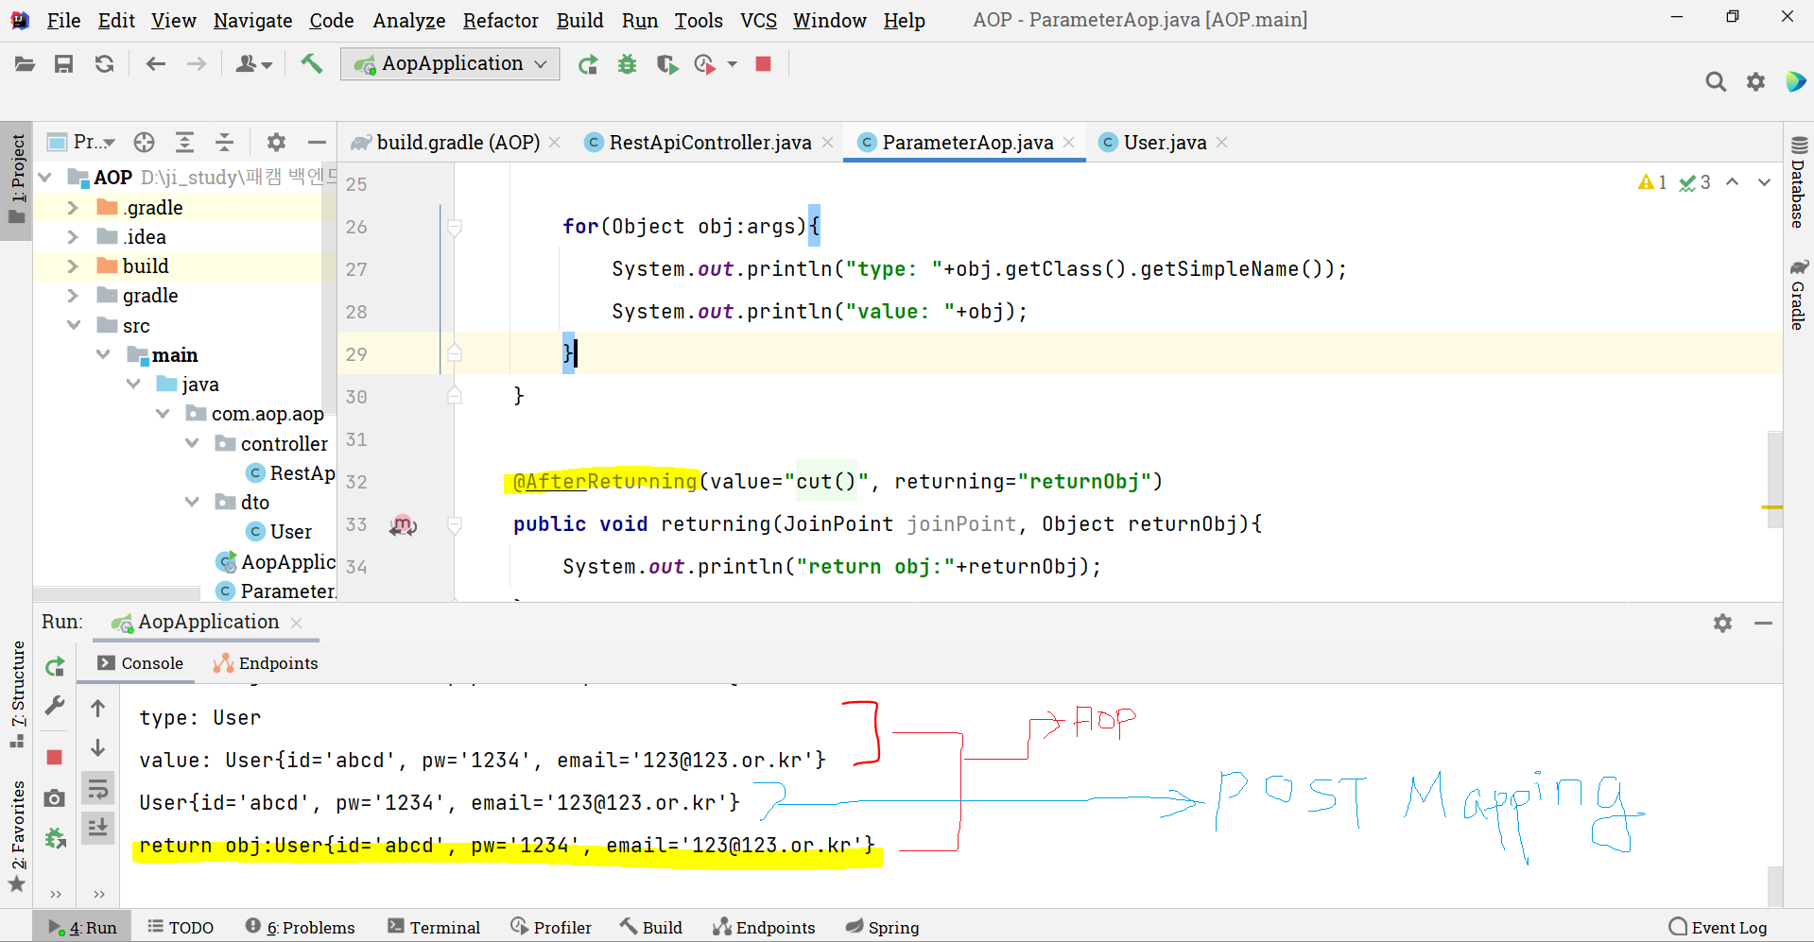This screenshot has height=942, width=1814.
Task: Minimize the Run tool window
Action: [1763, 623]
